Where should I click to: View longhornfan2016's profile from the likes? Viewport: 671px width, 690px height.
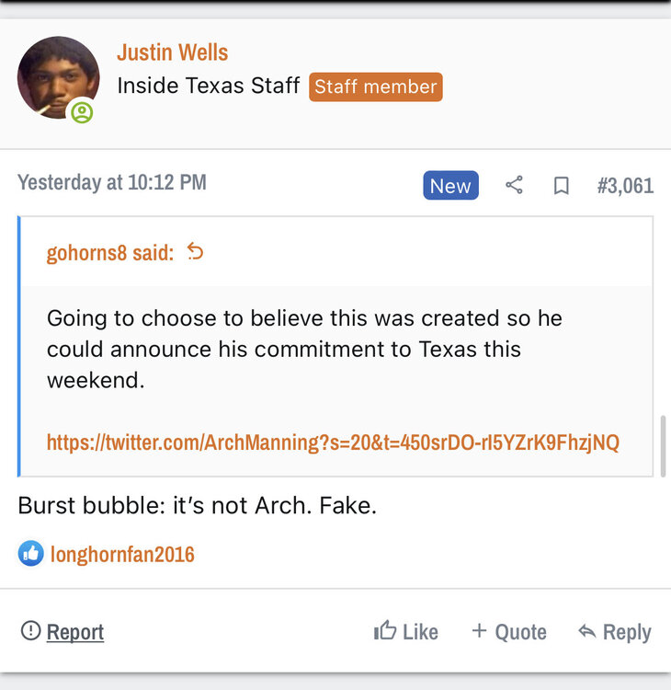coord(122,554)
